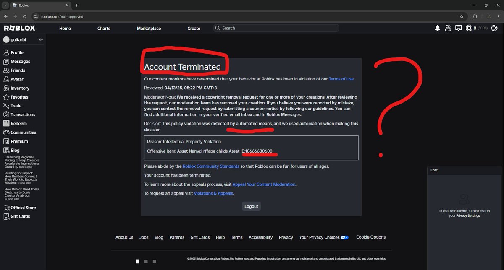Click the Logout button
Viewport: 504px width, 270px height.
coord(251,206)
